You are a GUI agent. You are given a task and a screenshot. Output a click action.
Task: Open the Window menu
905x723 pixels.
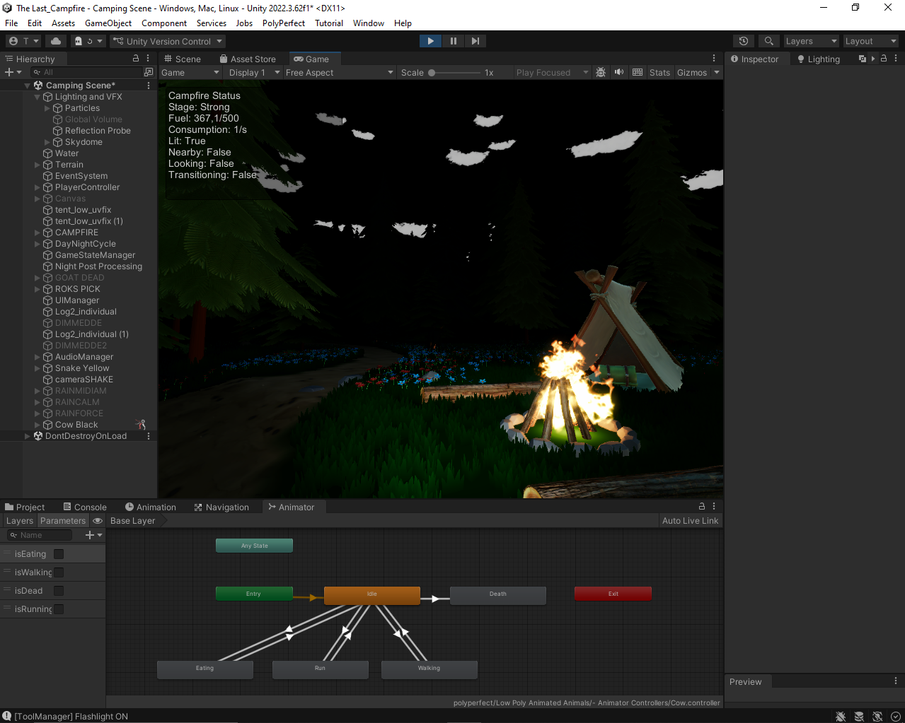[x=369, y=23]
